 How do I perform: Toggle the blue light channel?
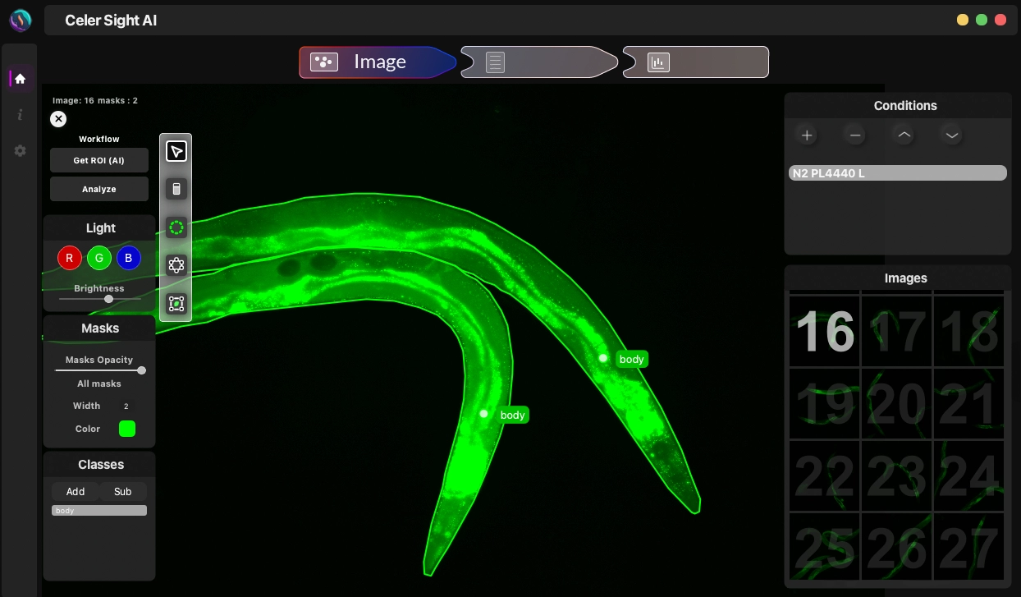[128, 258]
